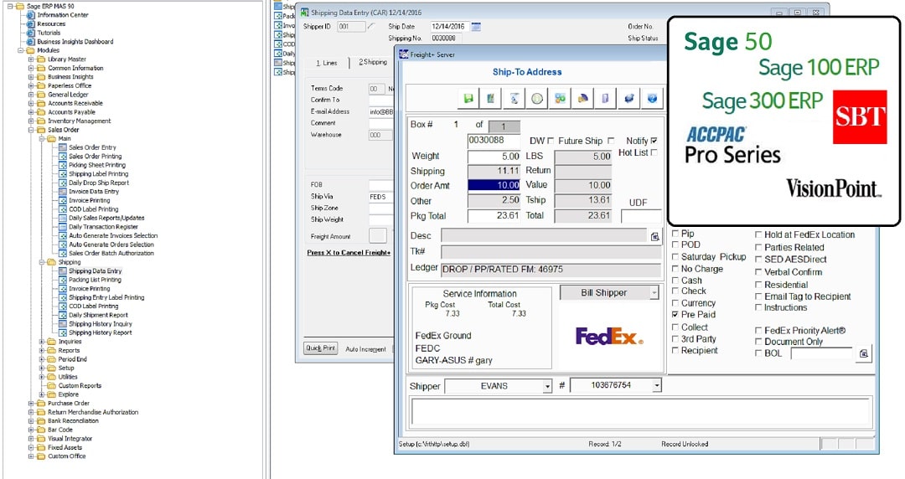Click the Packing List Printing task icon

click(63, 280)
